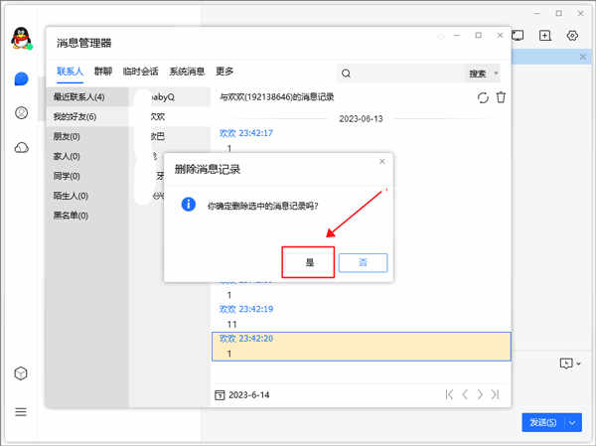This screenshot has height=446, width=596.
Task: Open the QQ penguin avatar
Action: pos(21,39)
